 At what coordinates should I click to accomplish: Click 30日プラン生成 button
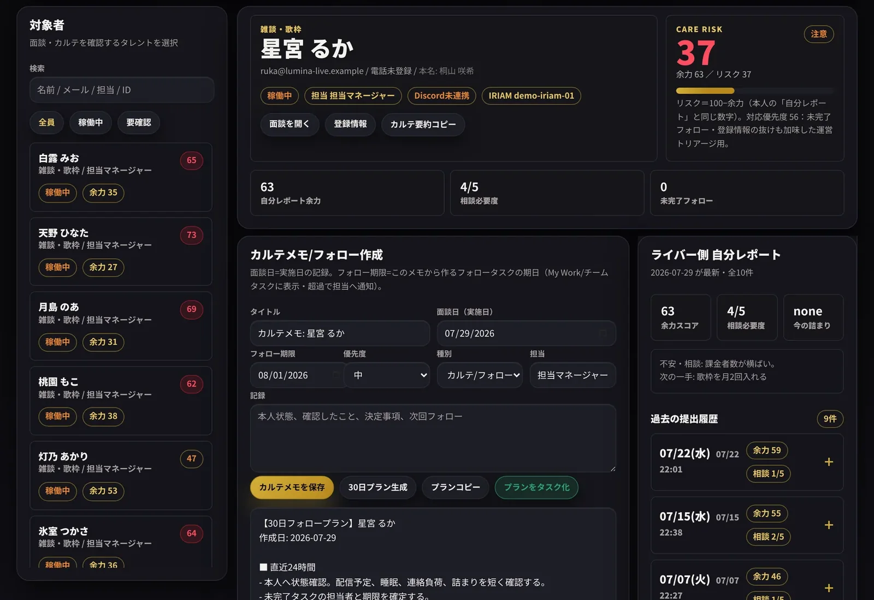377,488
